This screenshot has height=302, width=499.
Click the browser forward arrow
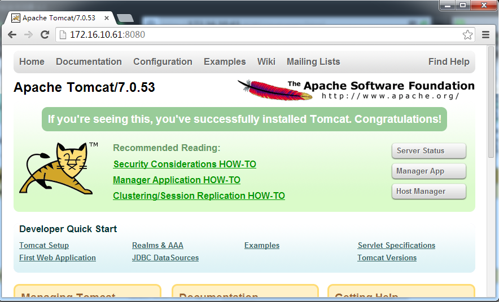(x=28, y=34)
